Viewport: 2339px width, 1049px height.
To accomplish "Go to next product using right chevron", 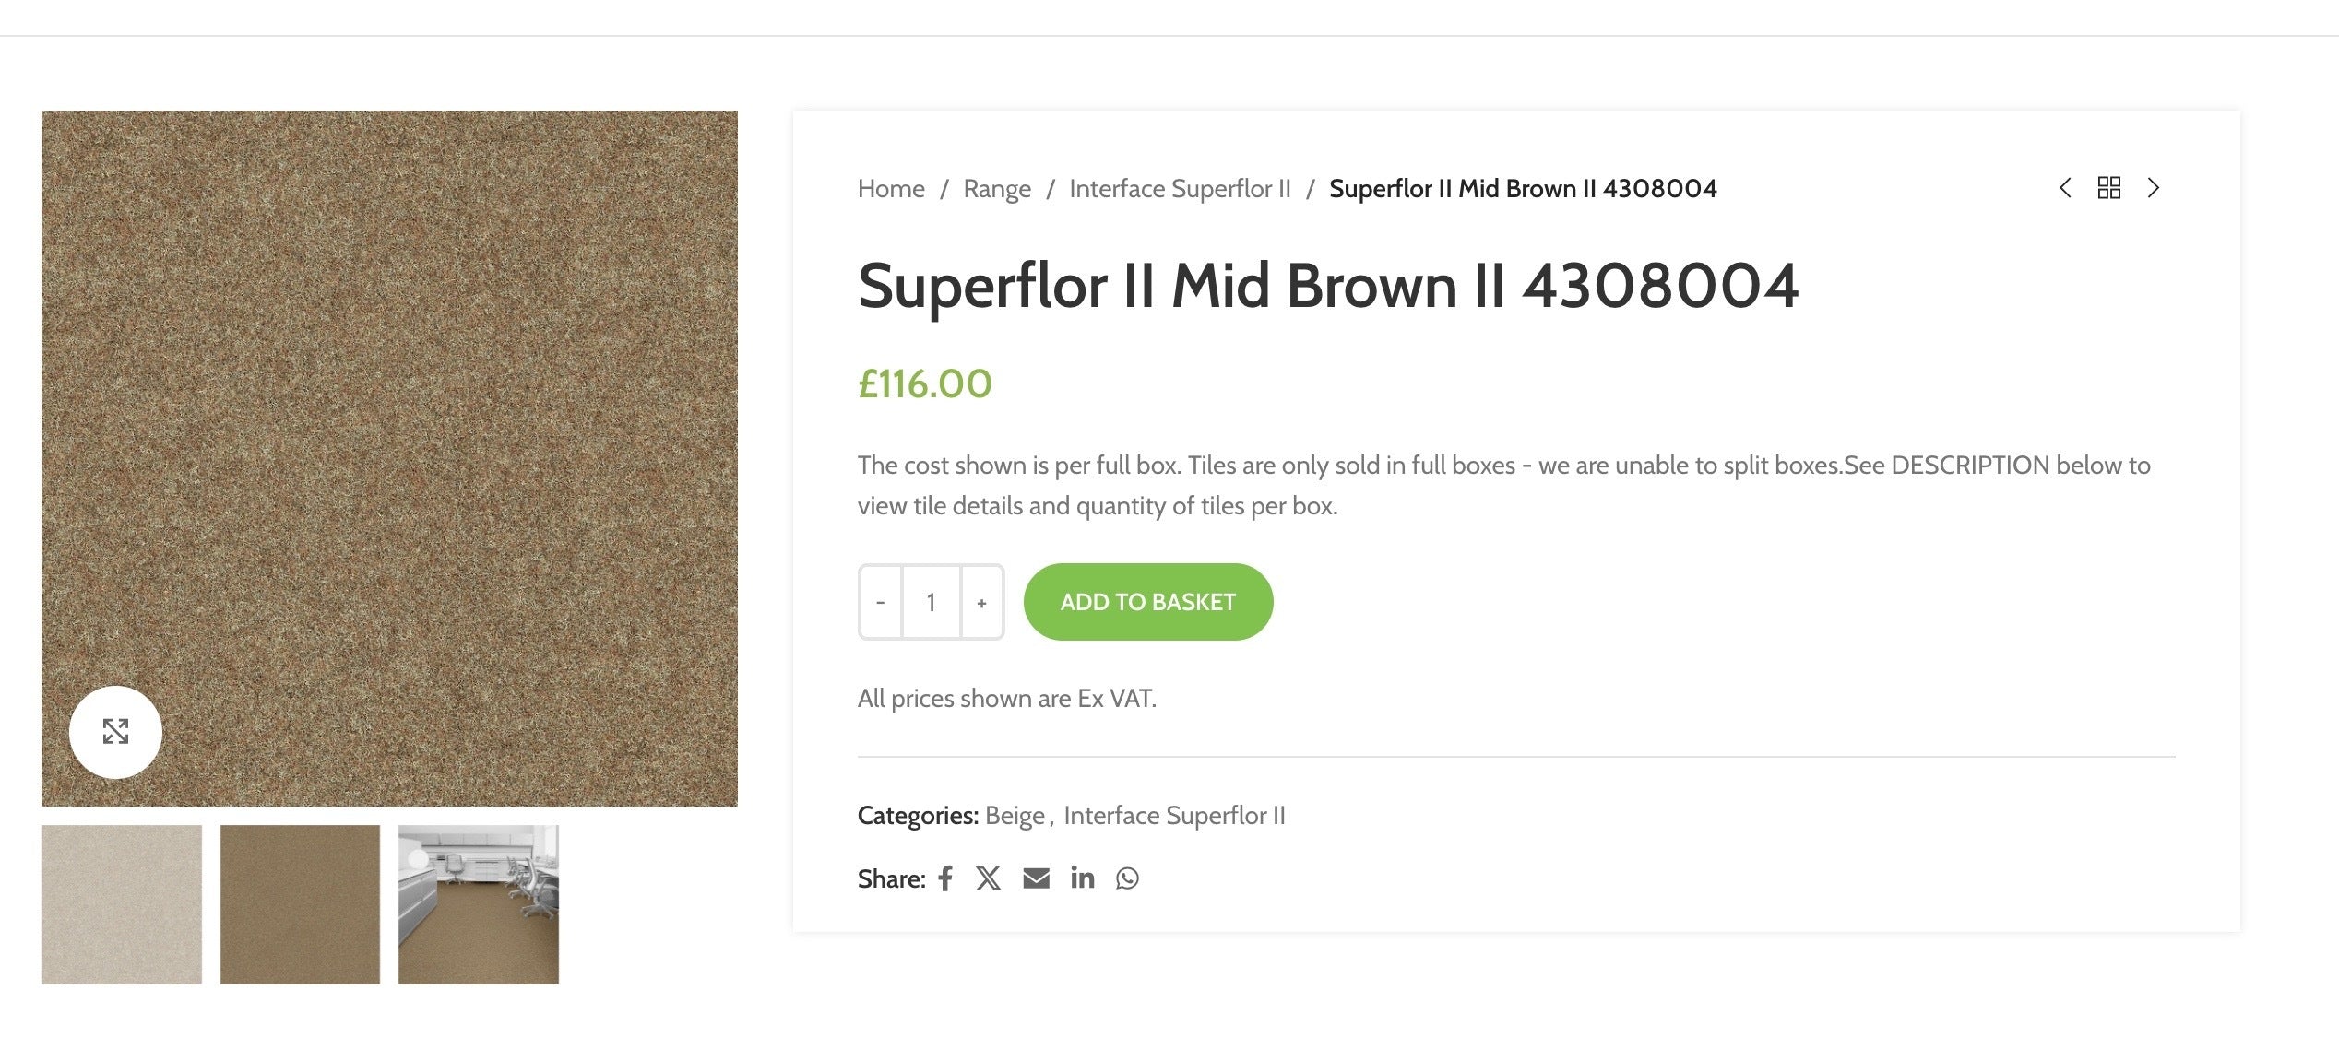I will click(x=2154, y=188).
